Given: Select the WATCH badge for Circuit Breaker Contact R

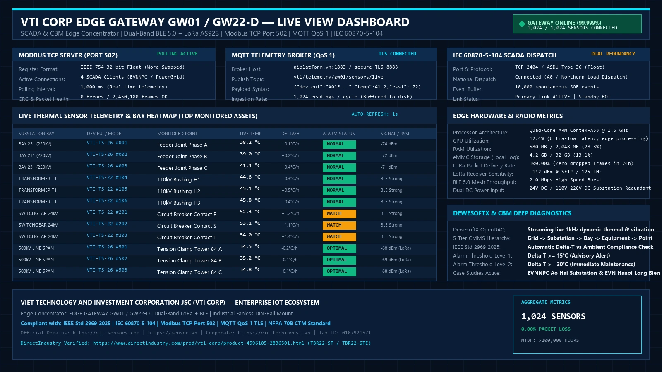Looking at the screenshot, I should click(339, 214).
